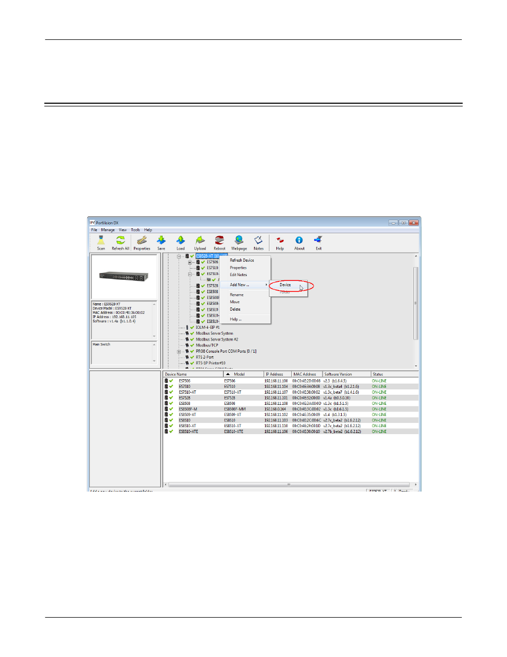507x657 pixels.
Task: Sort by Software Version column header
Action: [347, 374]
